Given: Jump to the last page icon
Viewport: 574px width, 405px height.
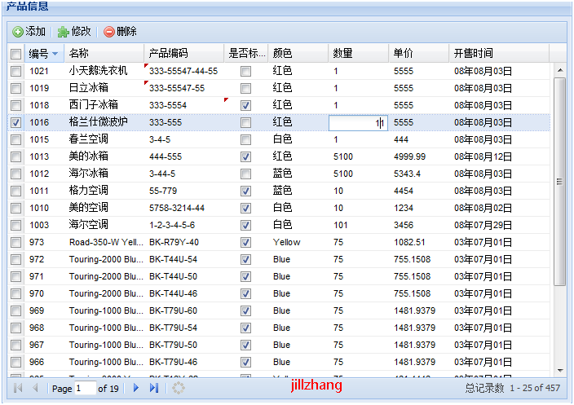Looking at the screenshot, I should pos(153,389).
